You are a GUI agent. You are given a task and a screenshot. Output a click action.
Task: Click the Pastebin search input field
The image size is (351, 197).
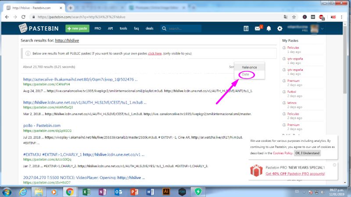click(x=184, y=28)
